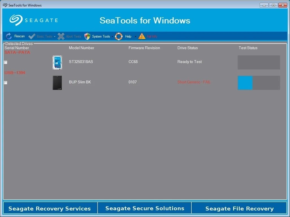Open the System Tools menu
This screenshot has height=217, width=290.
click(x=100, y=36)
